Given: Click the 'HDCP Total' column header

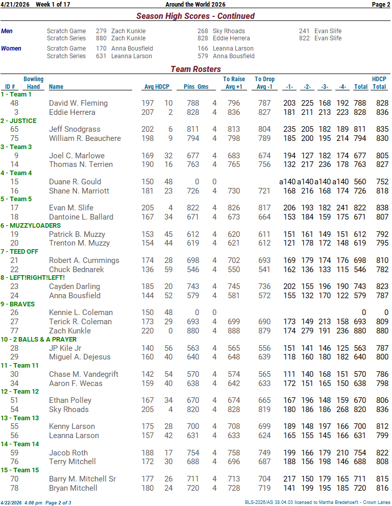Looking at the screenshot, I should coord(379,83).
